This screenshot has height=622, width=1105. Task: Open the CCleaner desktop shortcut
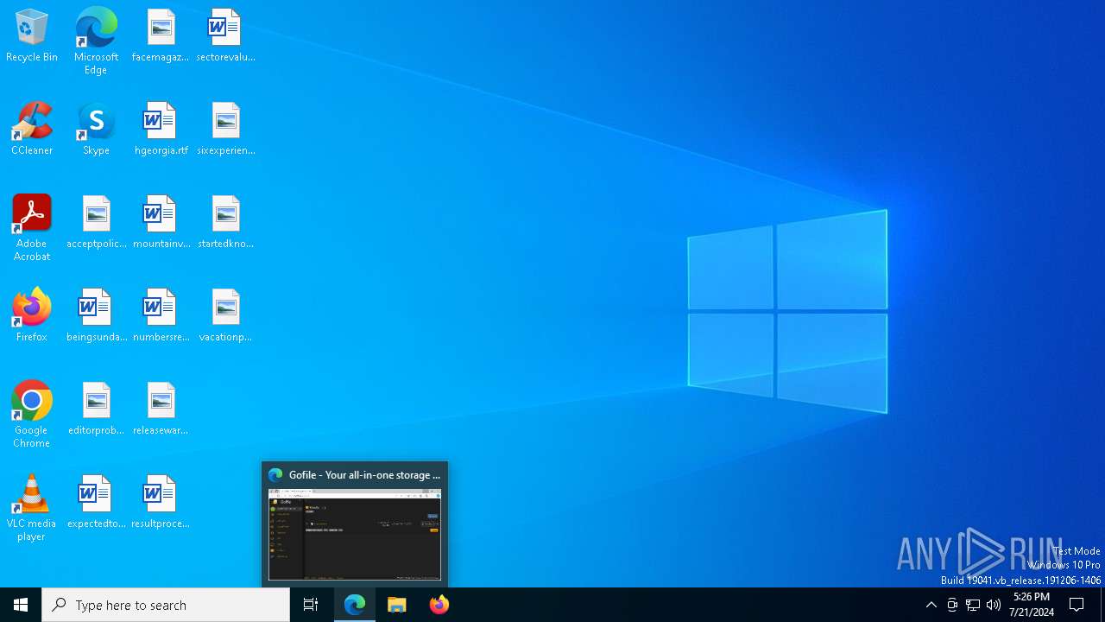pyautogui.click(x=32, y=130)
